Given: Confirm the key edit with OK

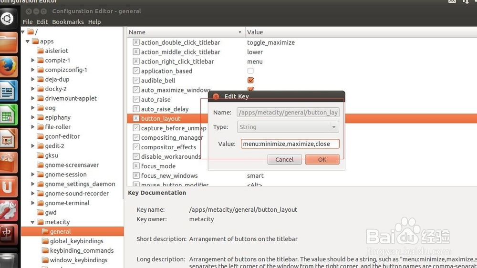Looking at the screenshot, I should pyautogui.click(x=322, y=159).
